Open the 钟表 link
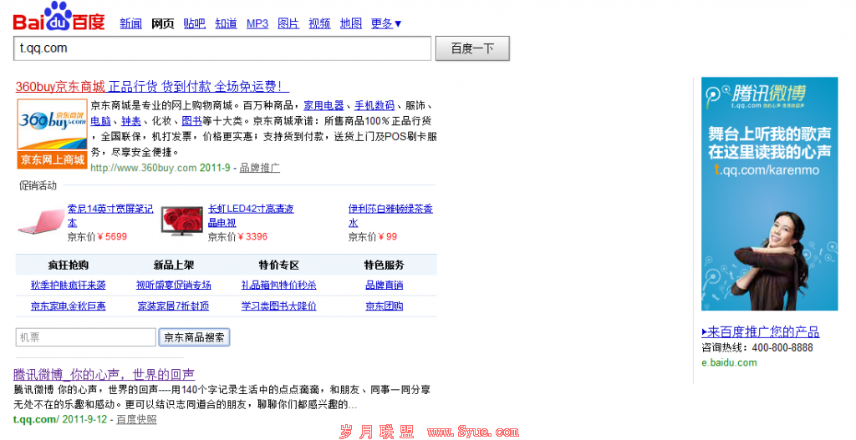The width and height of the screenshot is (856, 440). pos(131,121)
